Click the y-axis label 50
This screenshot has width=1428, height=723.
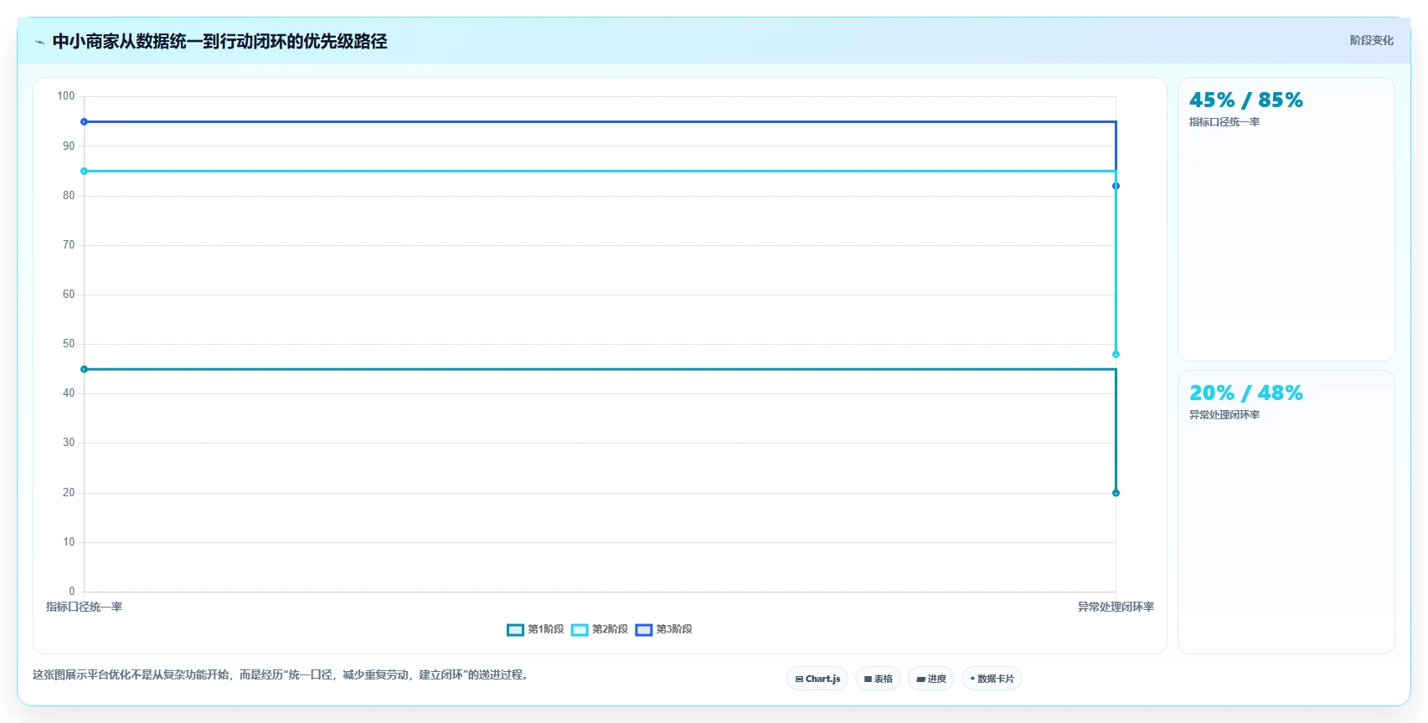click(69, 344)
